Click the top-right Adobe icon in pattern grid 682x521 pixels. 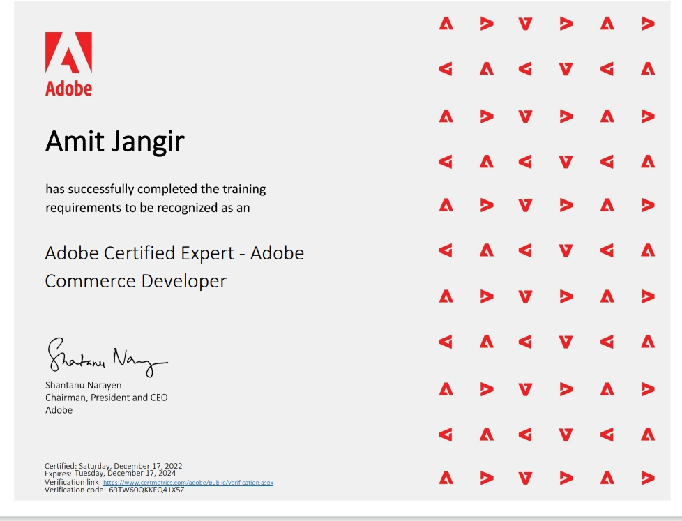click(x=648, y=24)
